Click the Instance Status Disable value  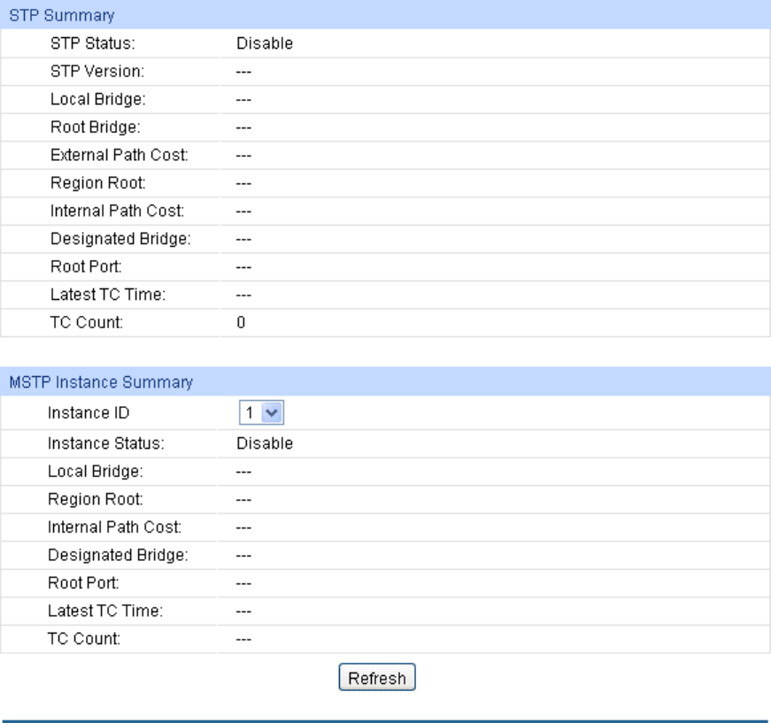click(x=265, y=442)
